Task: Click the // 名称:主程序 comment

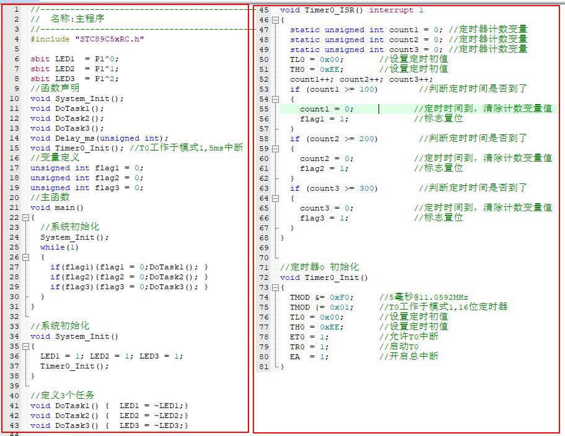Action: coord(68,19)
